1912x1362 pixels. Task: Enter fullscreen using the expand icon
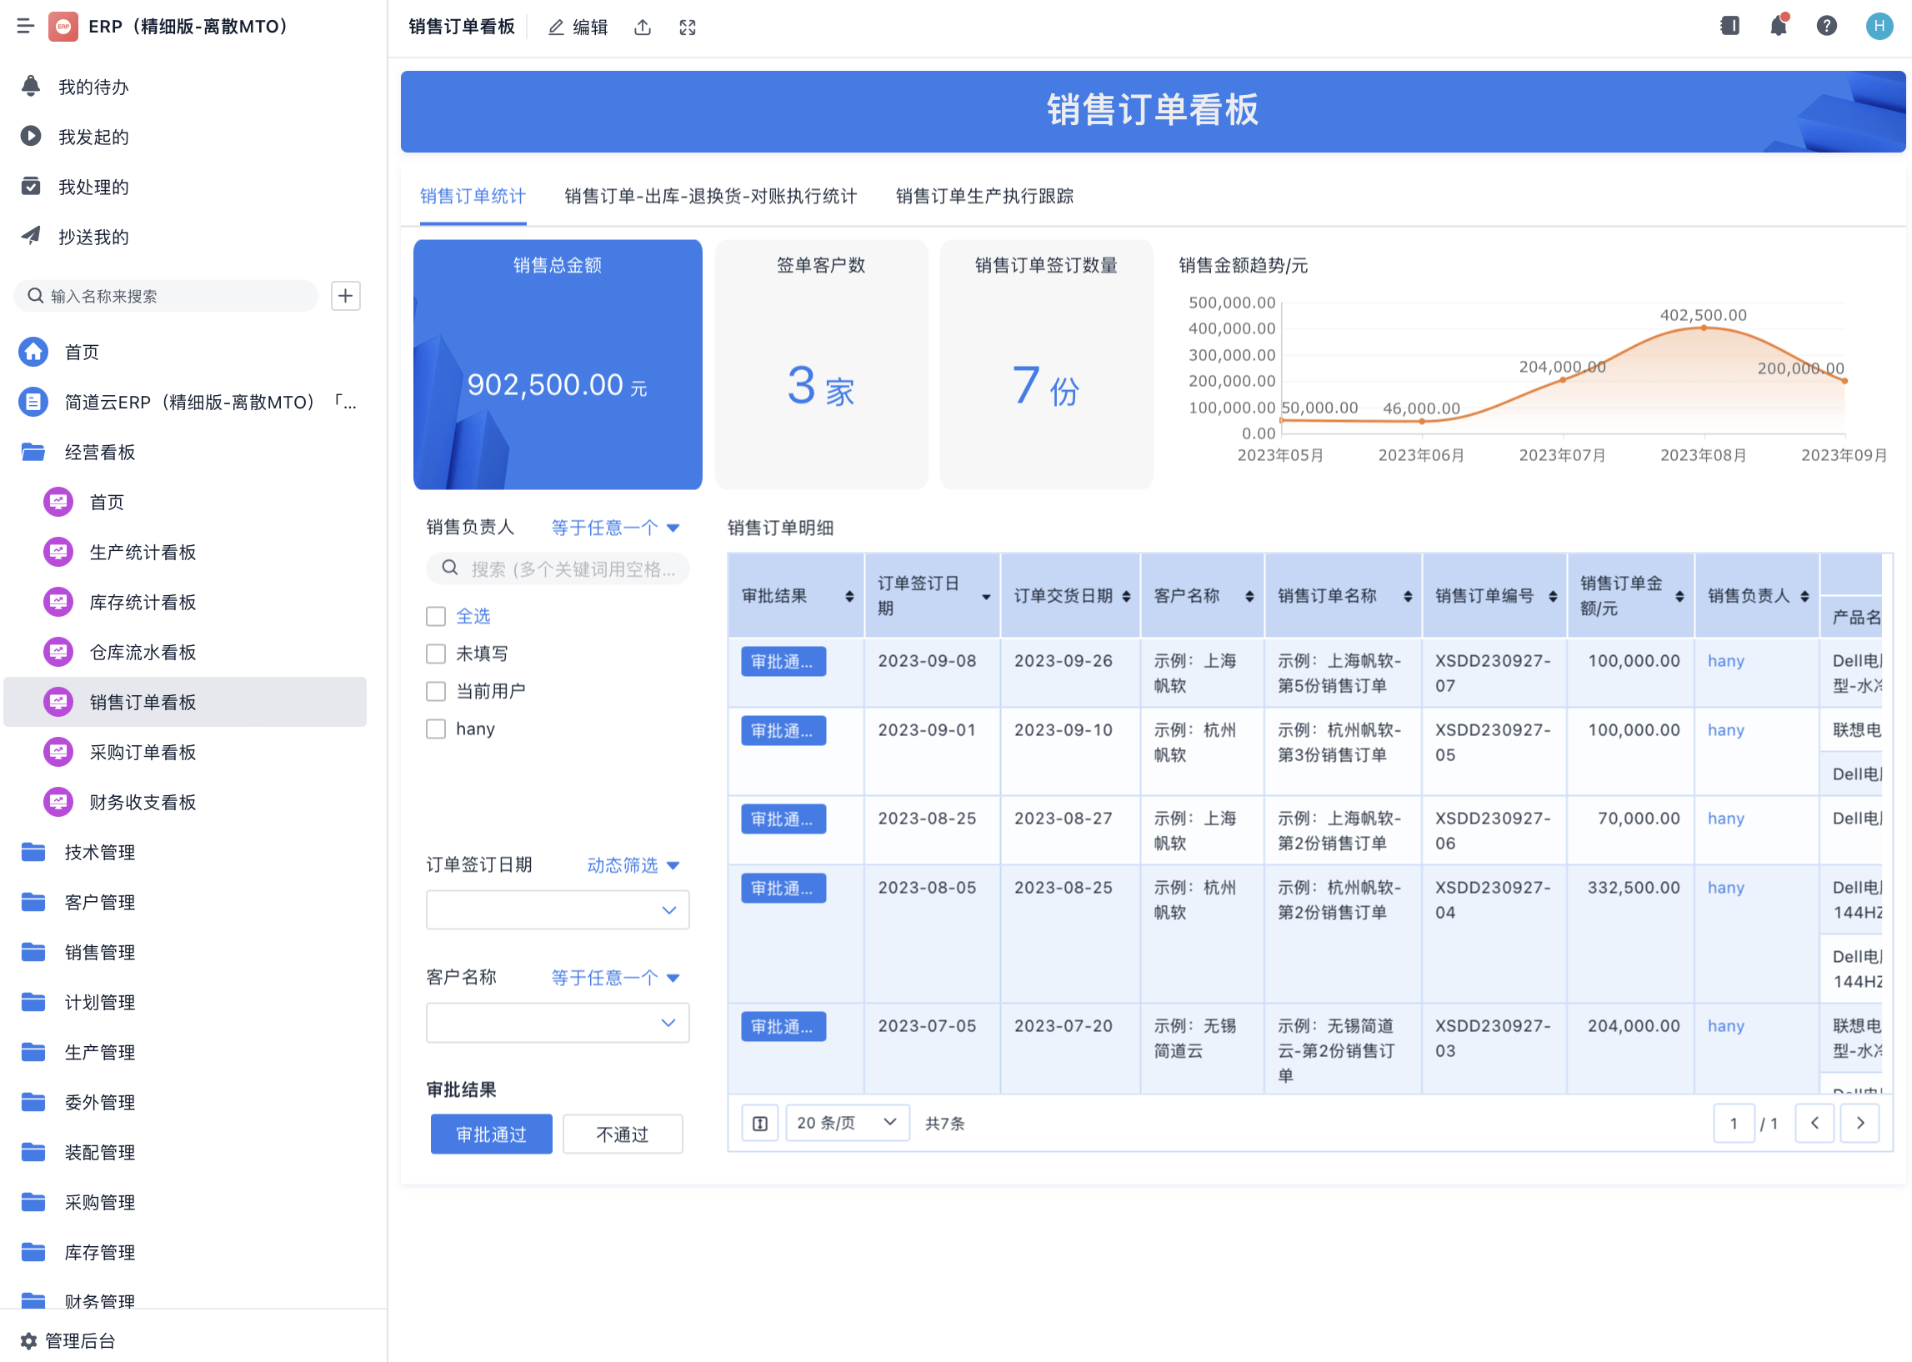click(x=688, y=27)
